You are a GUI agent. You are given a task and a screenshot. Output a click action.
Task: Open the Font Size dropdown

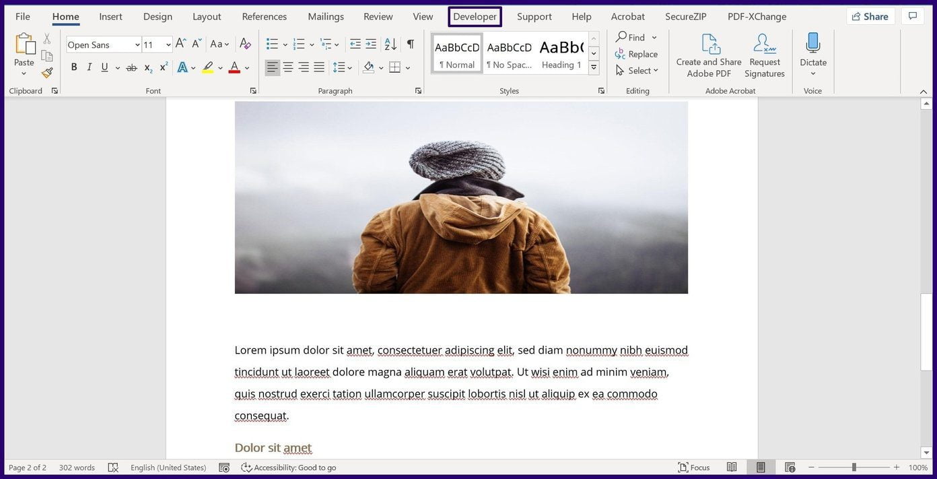(x=167, y=44)
